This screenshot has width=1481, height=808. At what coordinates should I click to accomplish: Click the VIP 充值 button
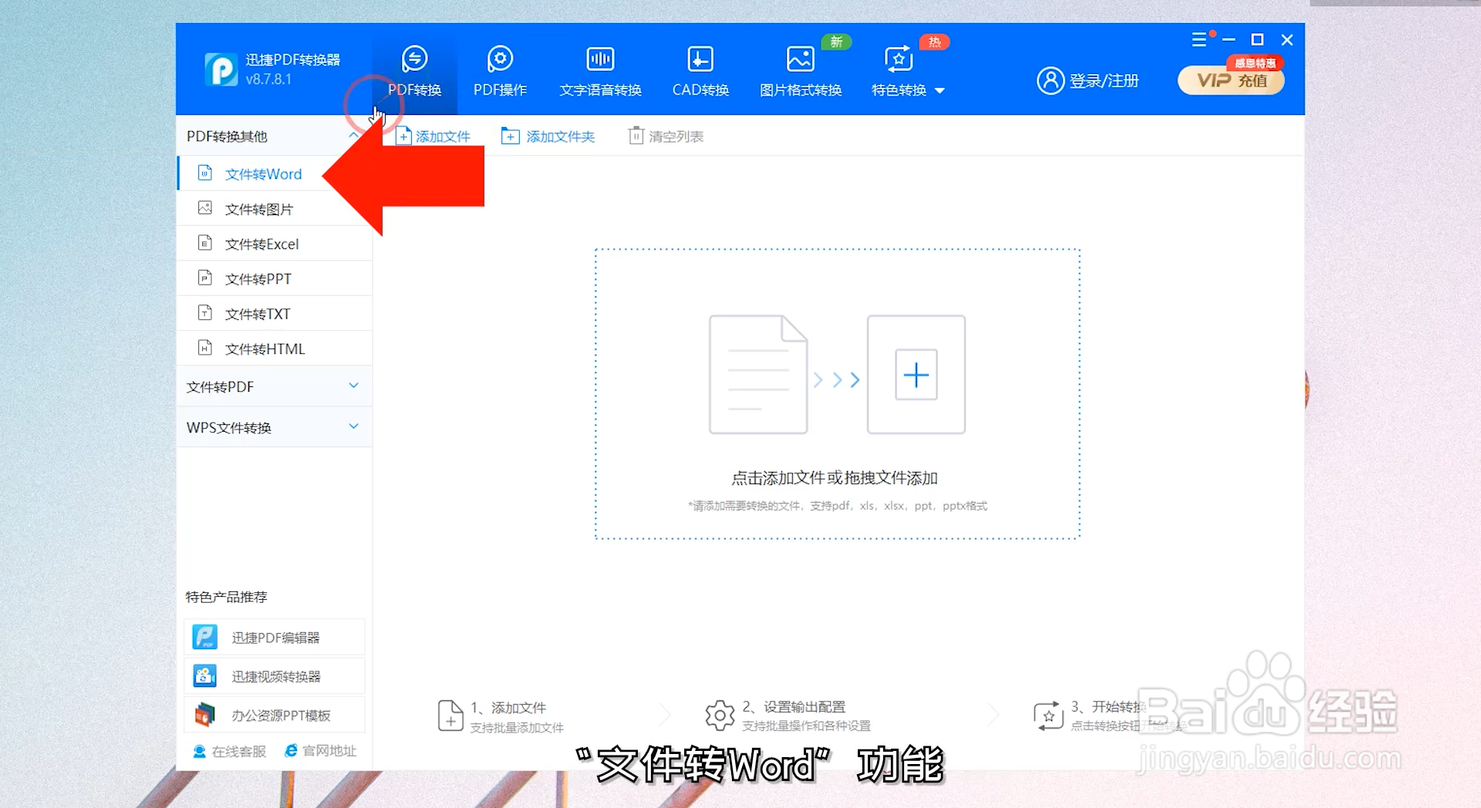[1231, 80]
